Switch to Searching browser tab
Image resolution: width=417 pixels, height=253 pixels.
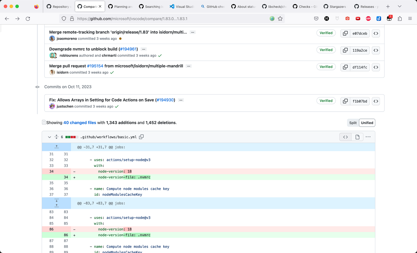[151, 6]
